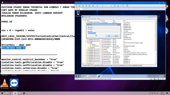Open Recycle Bin in the virtual machine
Screen dimensions: 170x95
(78, 14)
